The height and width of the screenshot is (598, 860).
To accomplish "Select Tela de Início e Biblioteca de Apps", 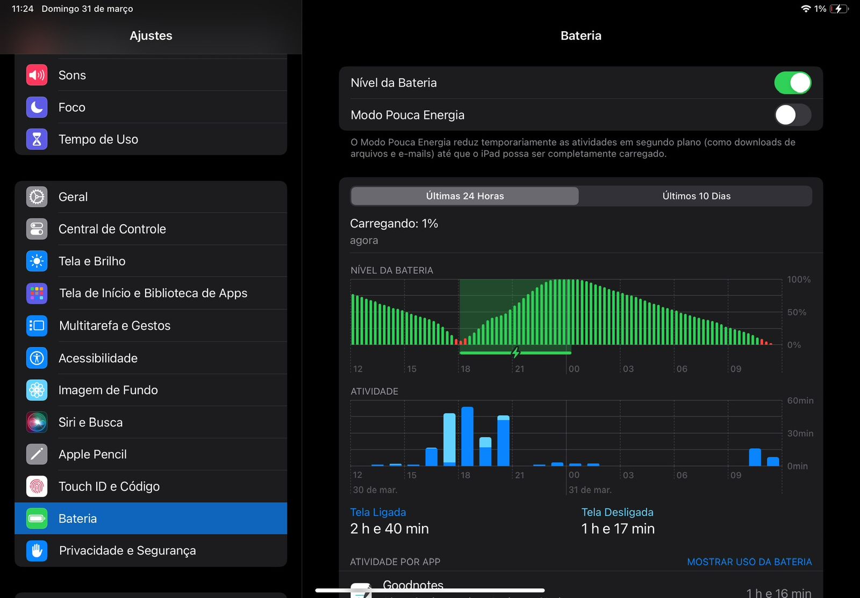I will tap(151, 293).
